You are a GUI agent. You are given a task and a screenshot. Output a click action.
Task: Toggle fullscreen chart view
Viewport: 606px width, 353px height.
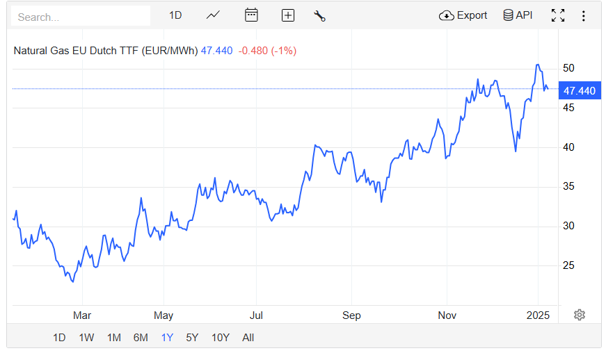pyautogui.click(x=557, y=15)
